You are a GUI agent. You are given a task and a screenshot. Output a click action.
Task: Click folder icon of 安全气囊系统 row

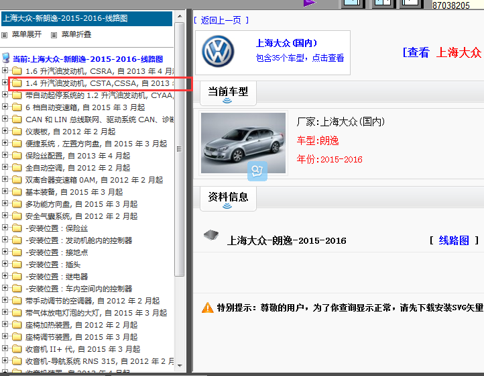(x=17, y=216)
